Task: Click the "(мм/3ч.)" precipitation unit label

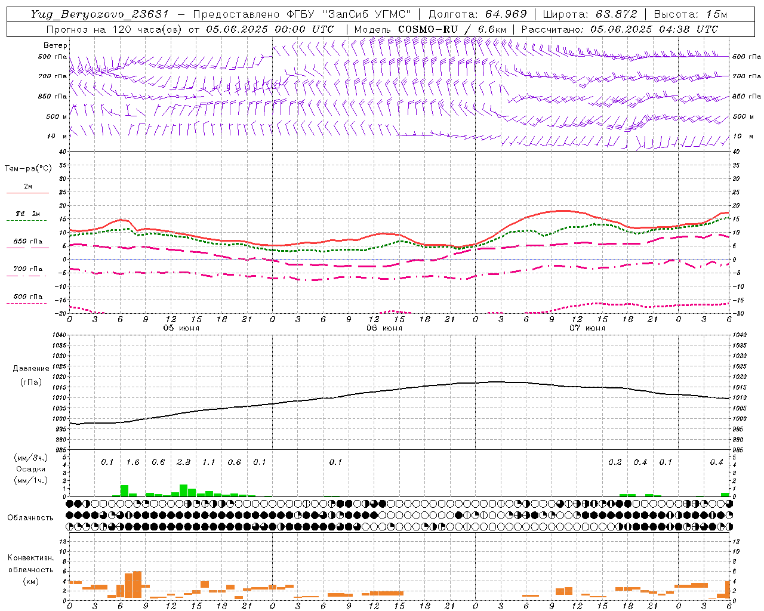Action: tap(31, 458)
